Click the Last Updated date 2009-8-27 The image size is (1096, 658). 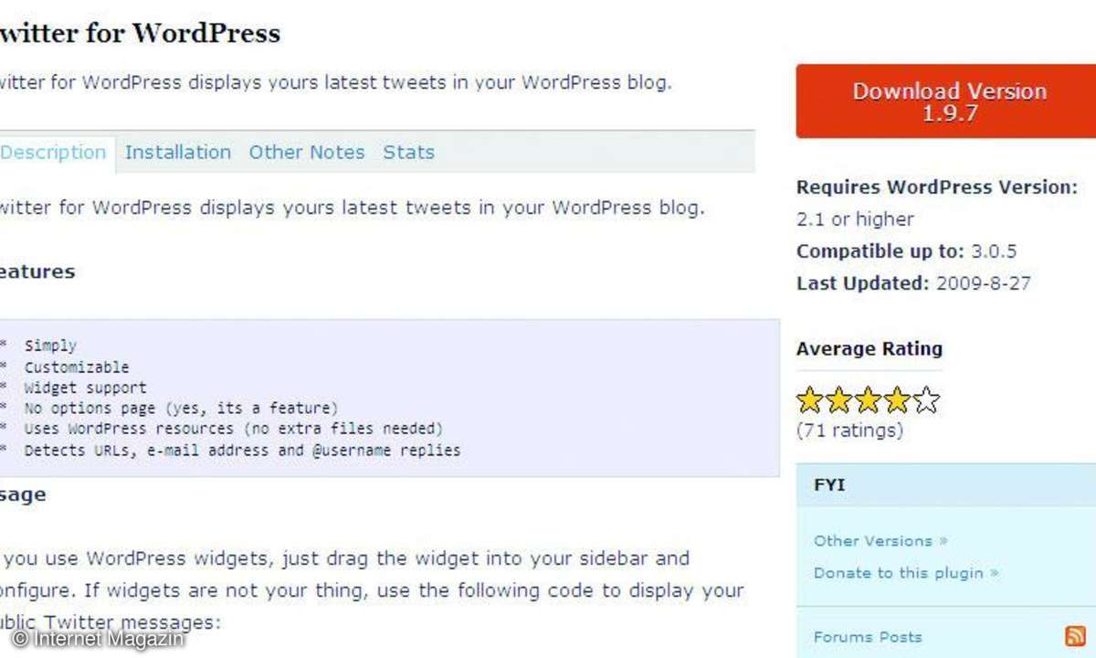pos(984,283)
